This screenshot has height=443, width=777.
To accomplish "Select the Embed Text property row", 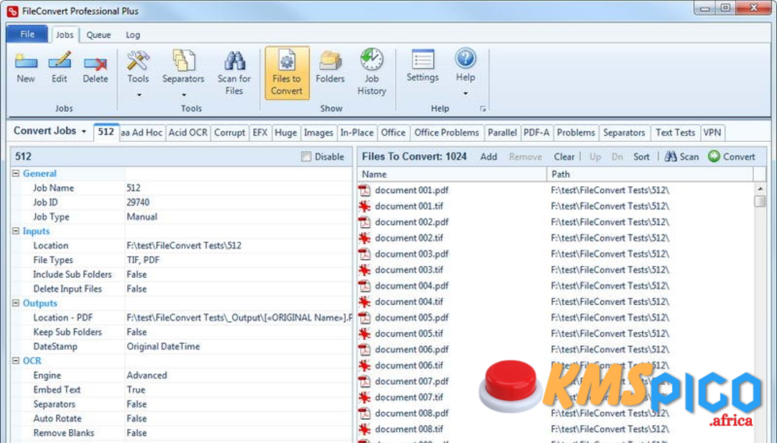I will click(182, 390).
